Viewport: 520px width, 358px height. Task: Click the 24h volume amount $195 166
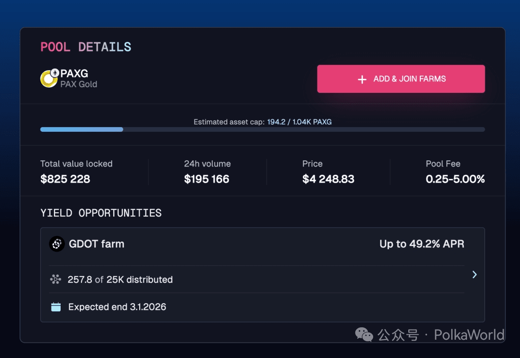[x=207, y=179]
